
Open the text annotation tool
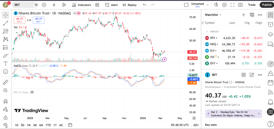5,64
